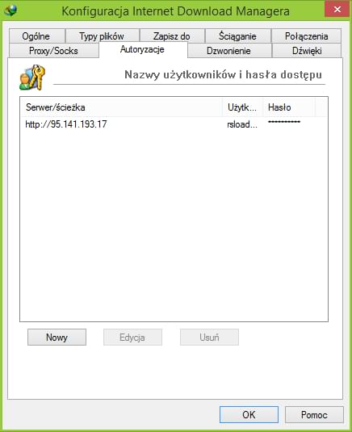
Task: Click the Usuń button
Action: pos(209,338)
